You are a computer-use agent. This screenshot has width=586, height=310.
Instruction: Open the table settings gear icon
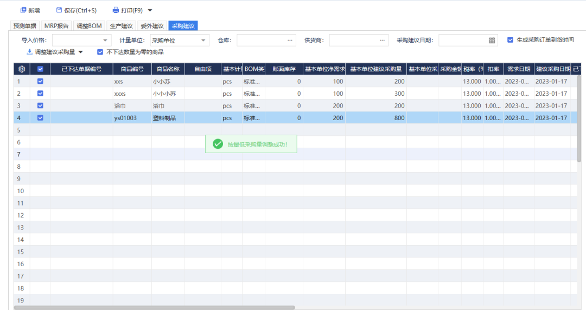coord(22,69)
